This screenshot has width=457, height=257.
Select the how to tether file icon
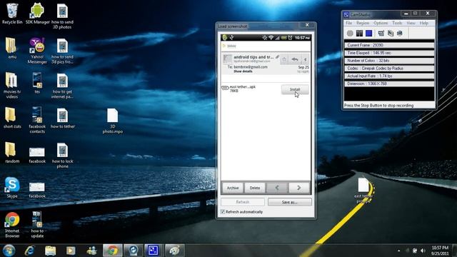pos(63,118)
